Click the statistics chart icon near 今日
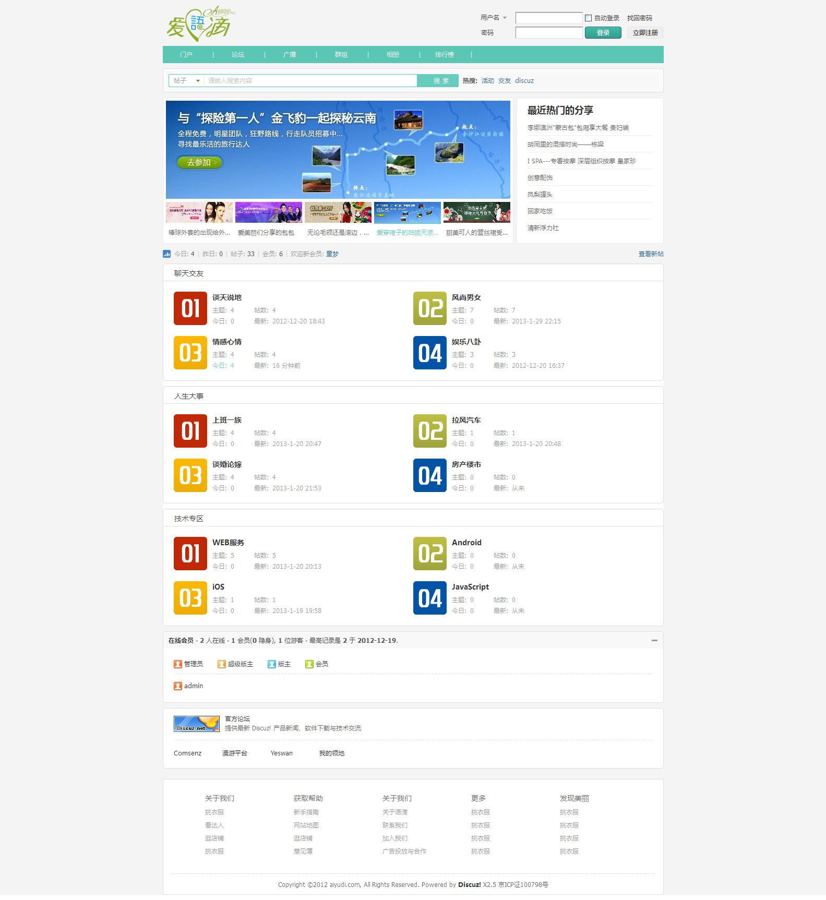 click(167, 254)
